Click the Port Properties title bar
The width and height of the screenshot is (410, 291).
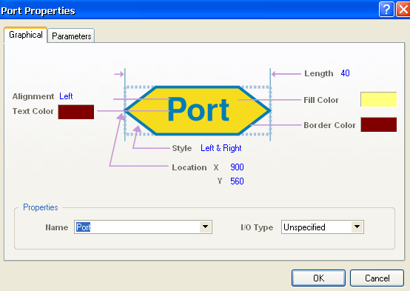(188, 10)
